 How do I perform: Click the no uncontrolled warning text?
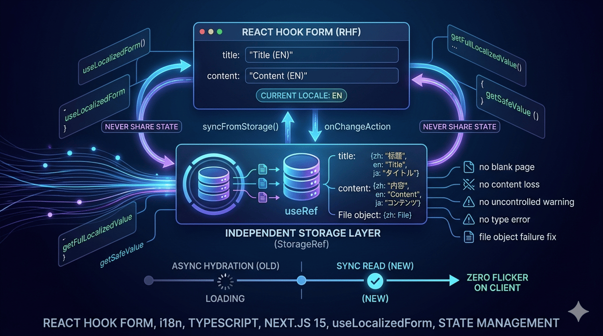pyautogui.click(x=527, y=202)
